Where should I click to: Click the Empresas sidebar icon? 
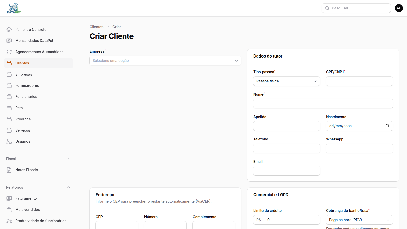[x=9, y=74]
